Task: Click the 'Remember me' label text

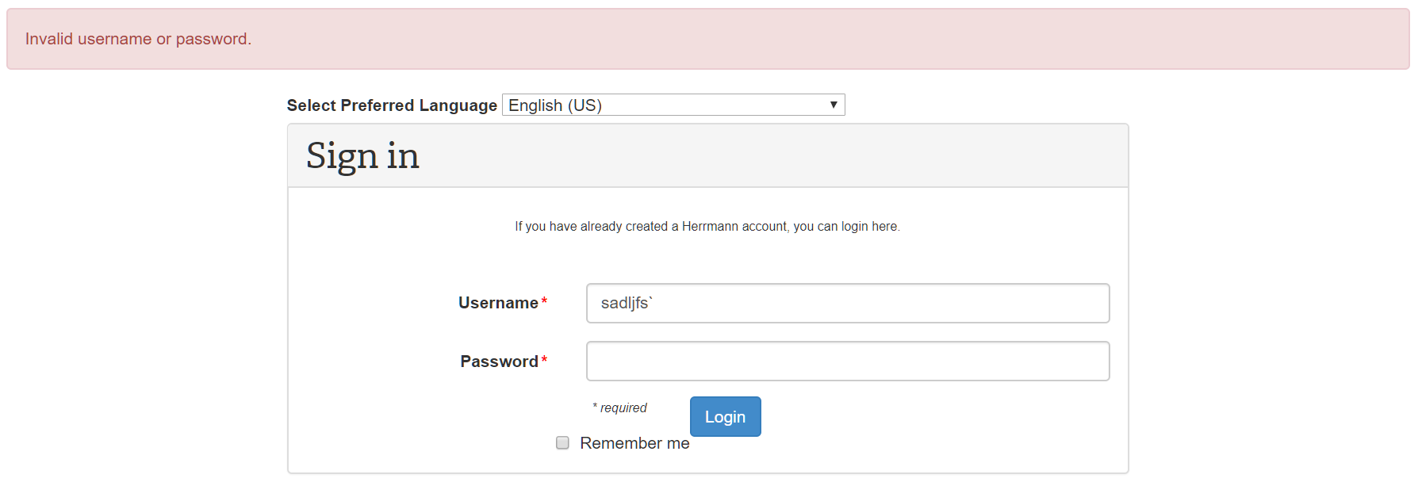Action: click(634, 444)
